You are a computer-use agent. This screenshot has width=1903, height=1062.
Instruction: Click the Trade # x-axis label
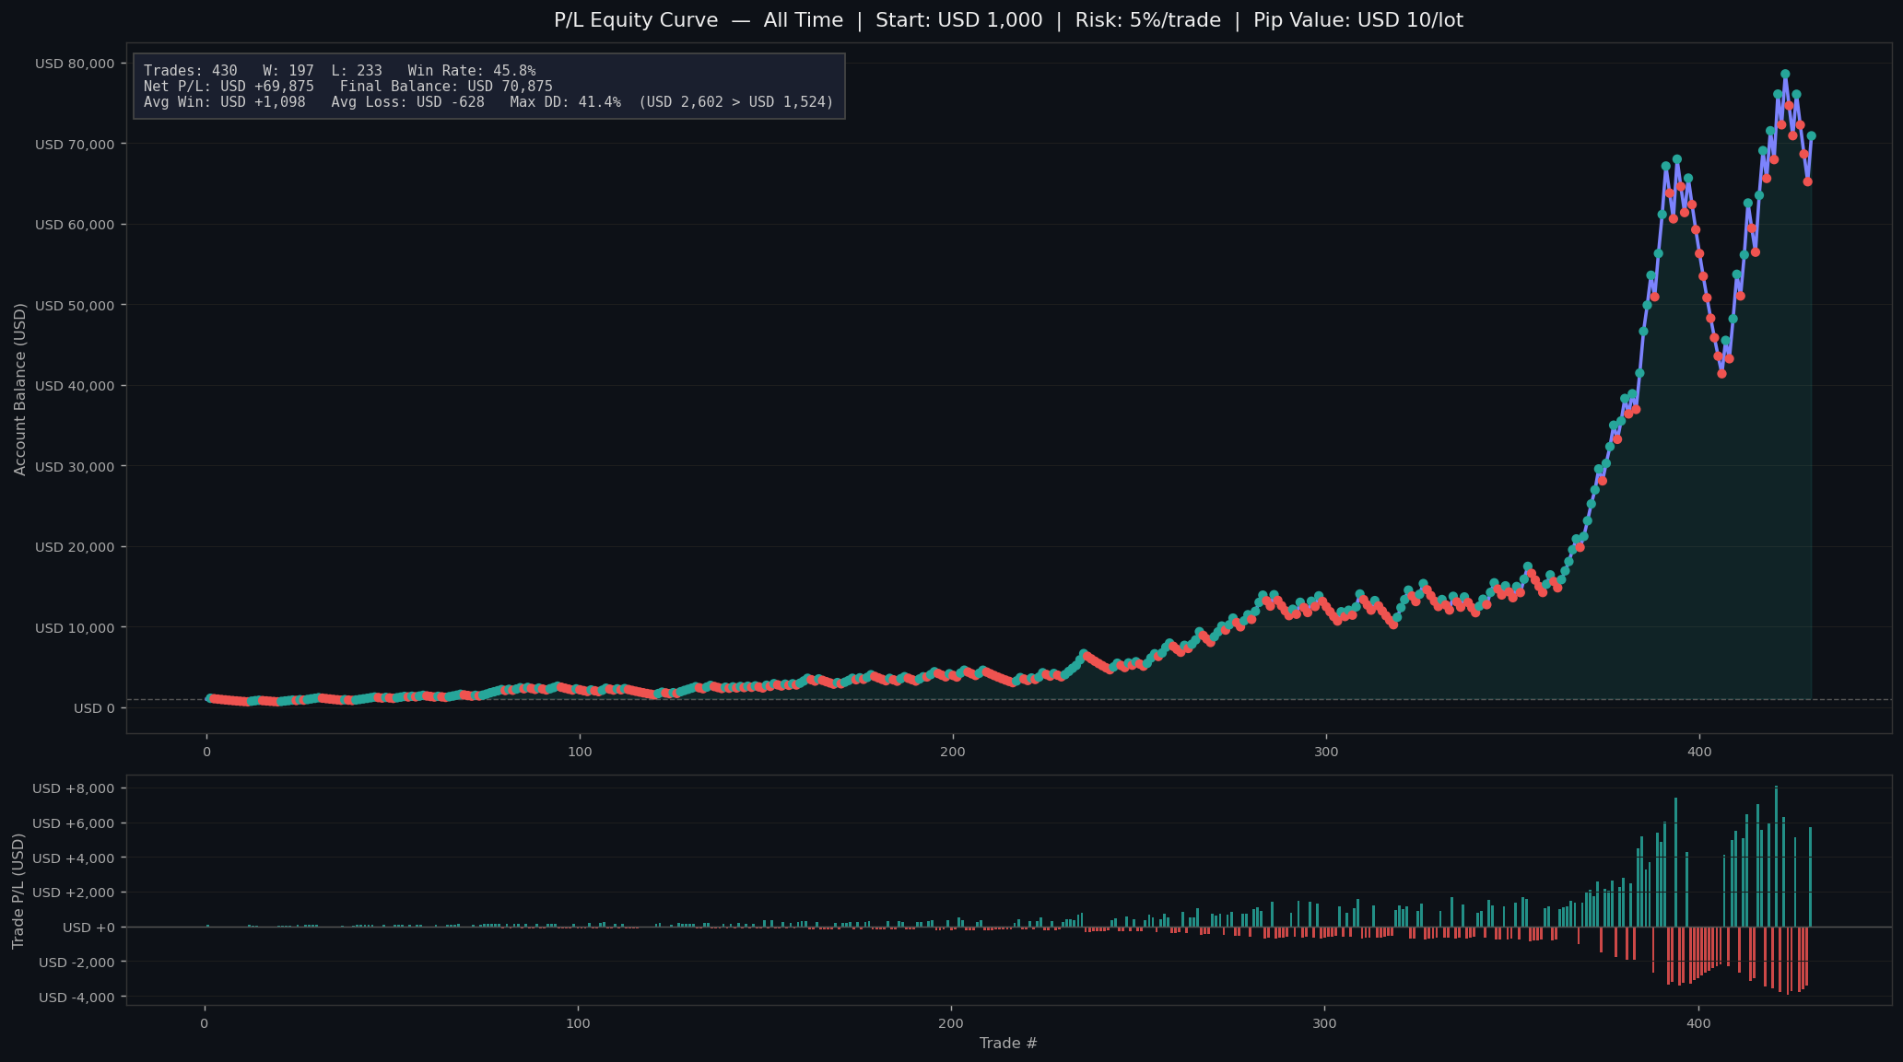click(x=1008, y=1043)
